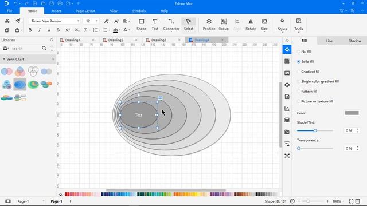The width and height of the screenshot is (367, 206).
Task: Toggle Italic formatting
Action: click(x=40, y=30)
